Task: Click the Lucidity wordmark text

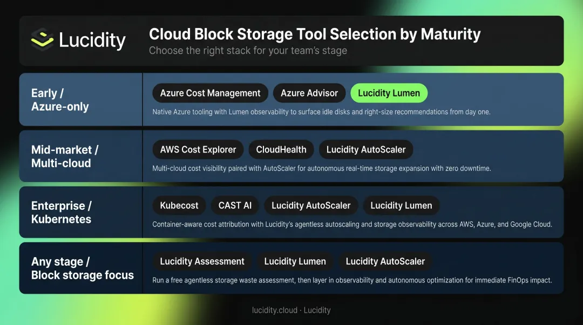Action: pyautogui.click(x=92, y=40)
